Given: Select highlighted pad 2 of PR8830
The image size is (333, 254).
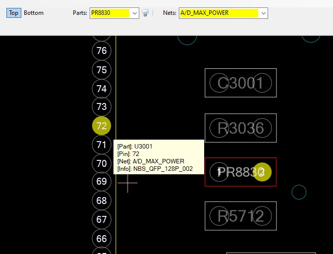Looking at the screenshot, I should point(262,172).
